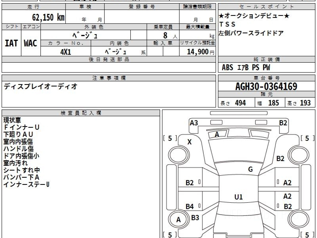Click the ★オークションデビュー★ line
The image size is (317, 238).
[254, 16]
